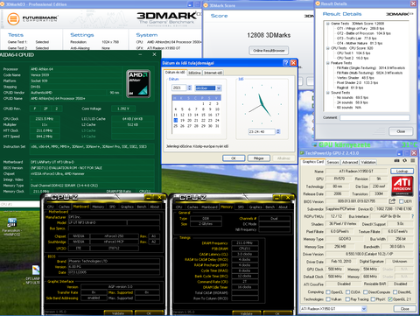Open the GPU-Z hamburger menu icon
This screenshot has width=420, height=316.
click(x=413, y=161)
